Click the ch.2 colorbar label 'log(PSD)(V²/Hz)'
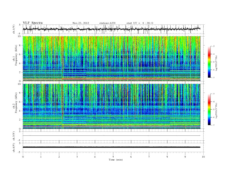 pos(216,110)
